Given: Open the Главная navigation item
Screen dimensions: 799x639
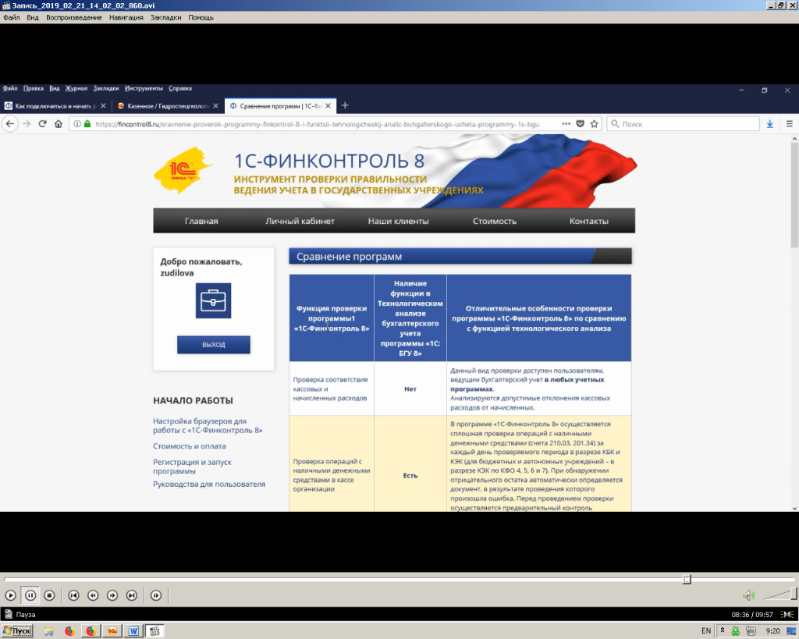Looking at the screenshot, I should (x=201, y=221).
